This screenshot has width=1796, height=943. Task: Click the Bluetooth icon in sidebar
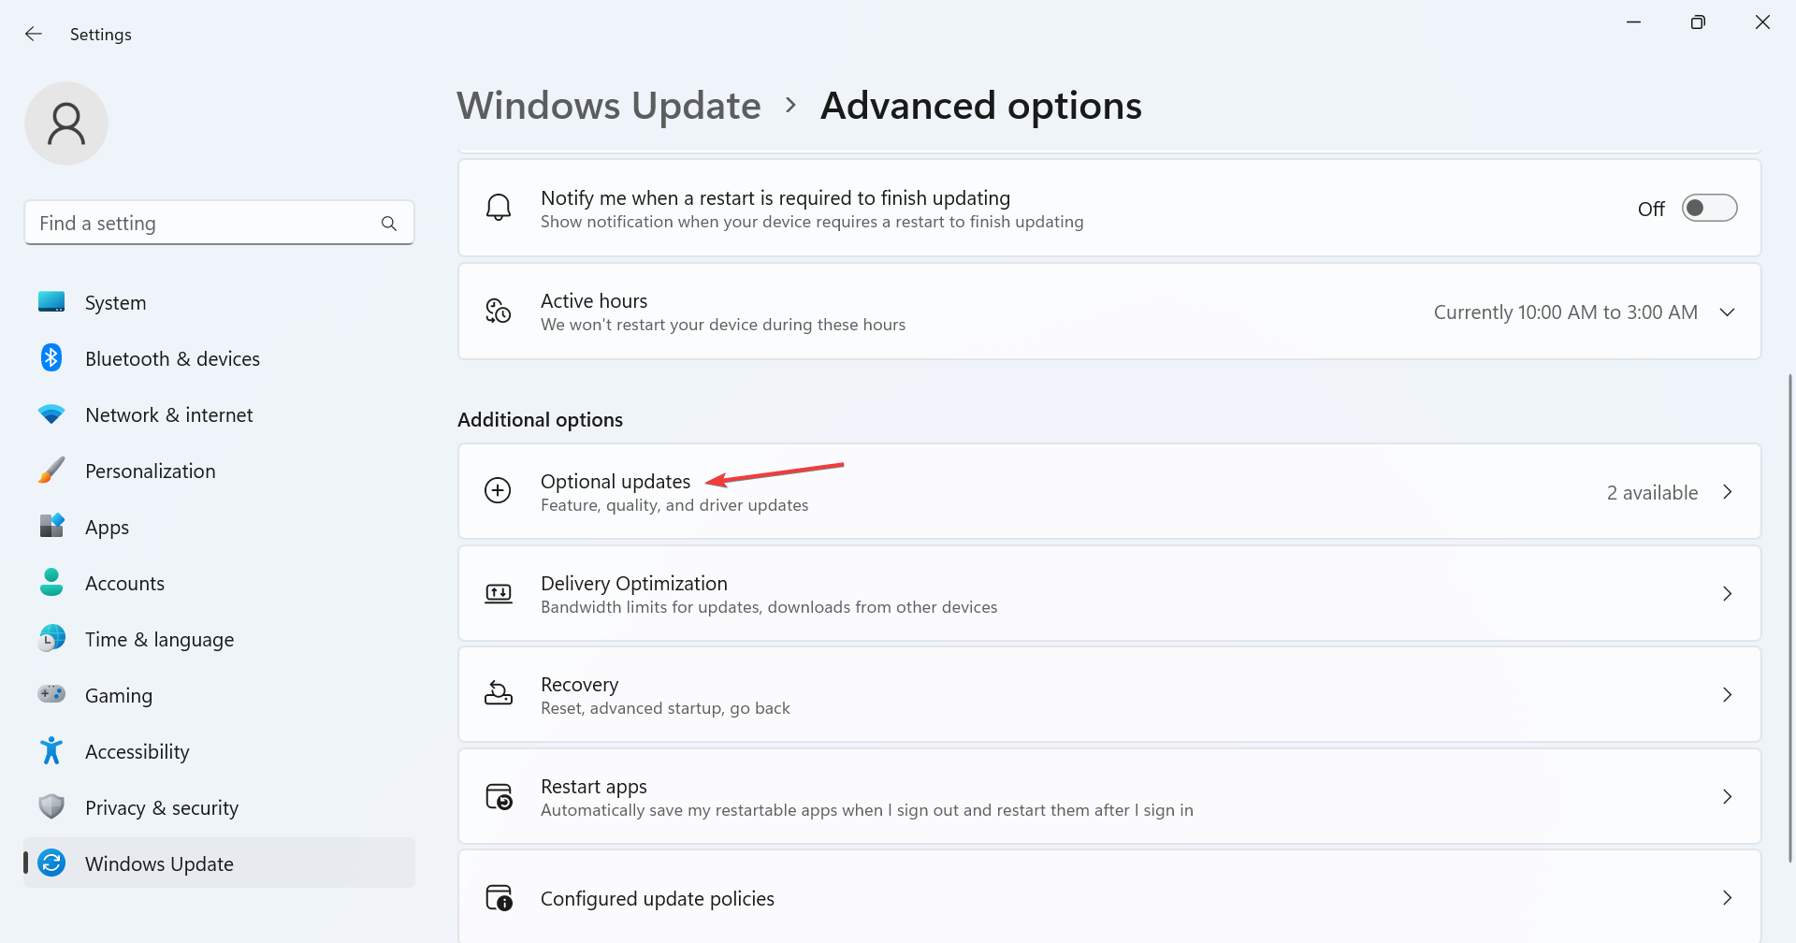(51, 358)
